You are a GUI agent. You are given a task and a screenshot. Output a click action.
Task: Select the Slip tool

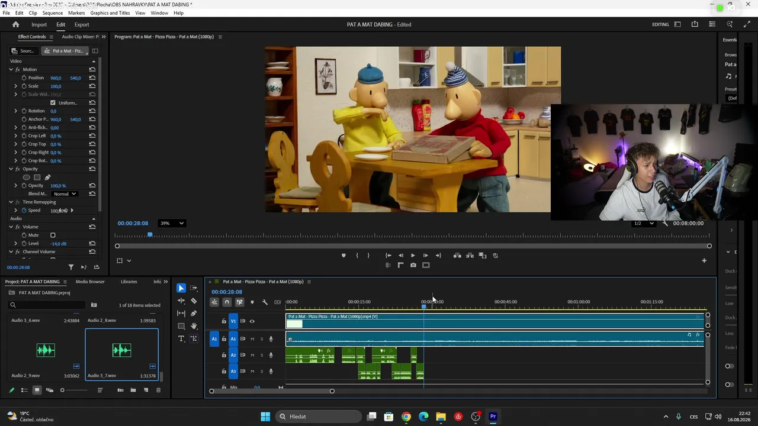[181, 313]
